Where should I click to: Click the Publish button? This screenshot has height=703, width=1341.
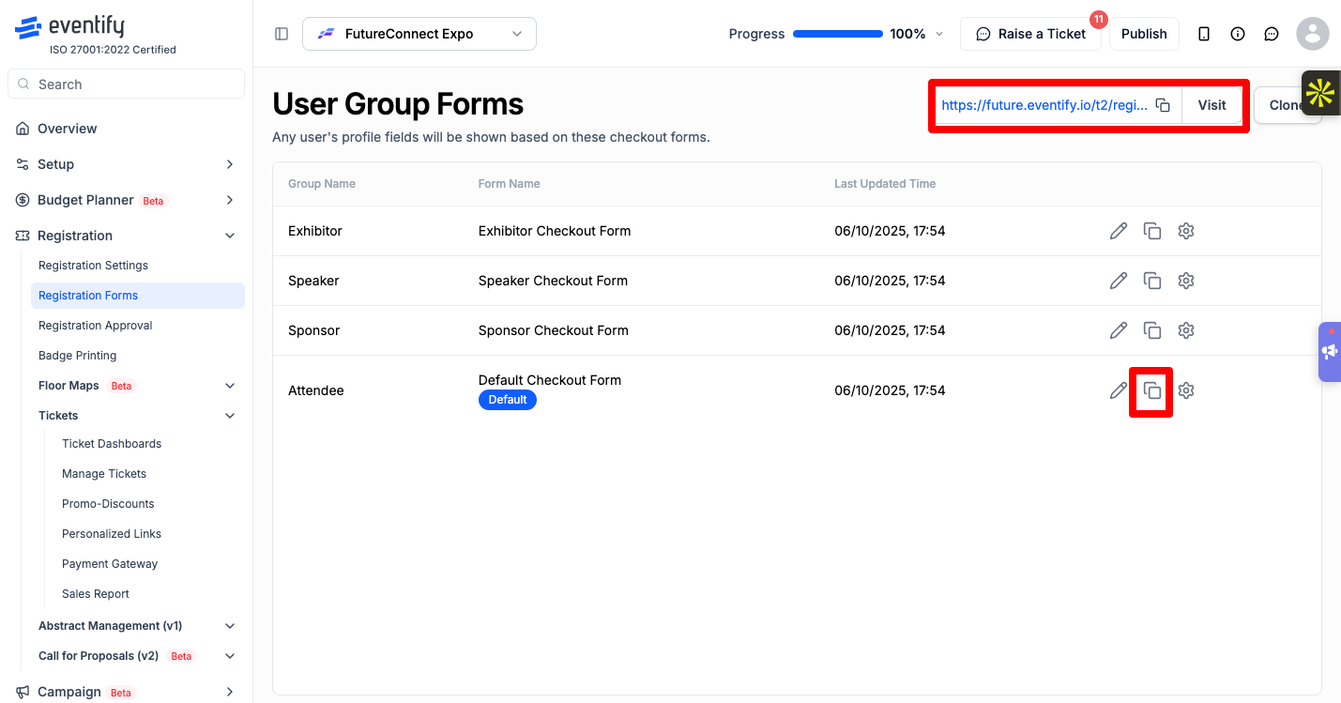1144,34
